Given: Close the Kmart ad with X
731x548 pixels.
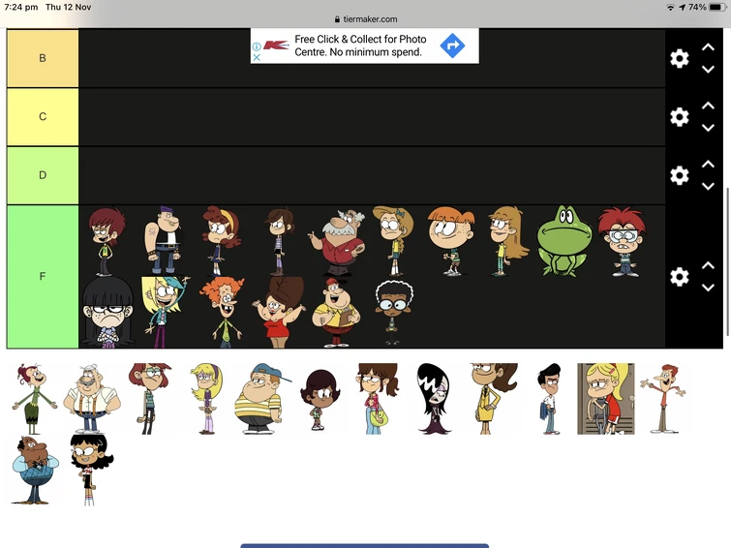Looking at the screenshot, I should (257, 57).
